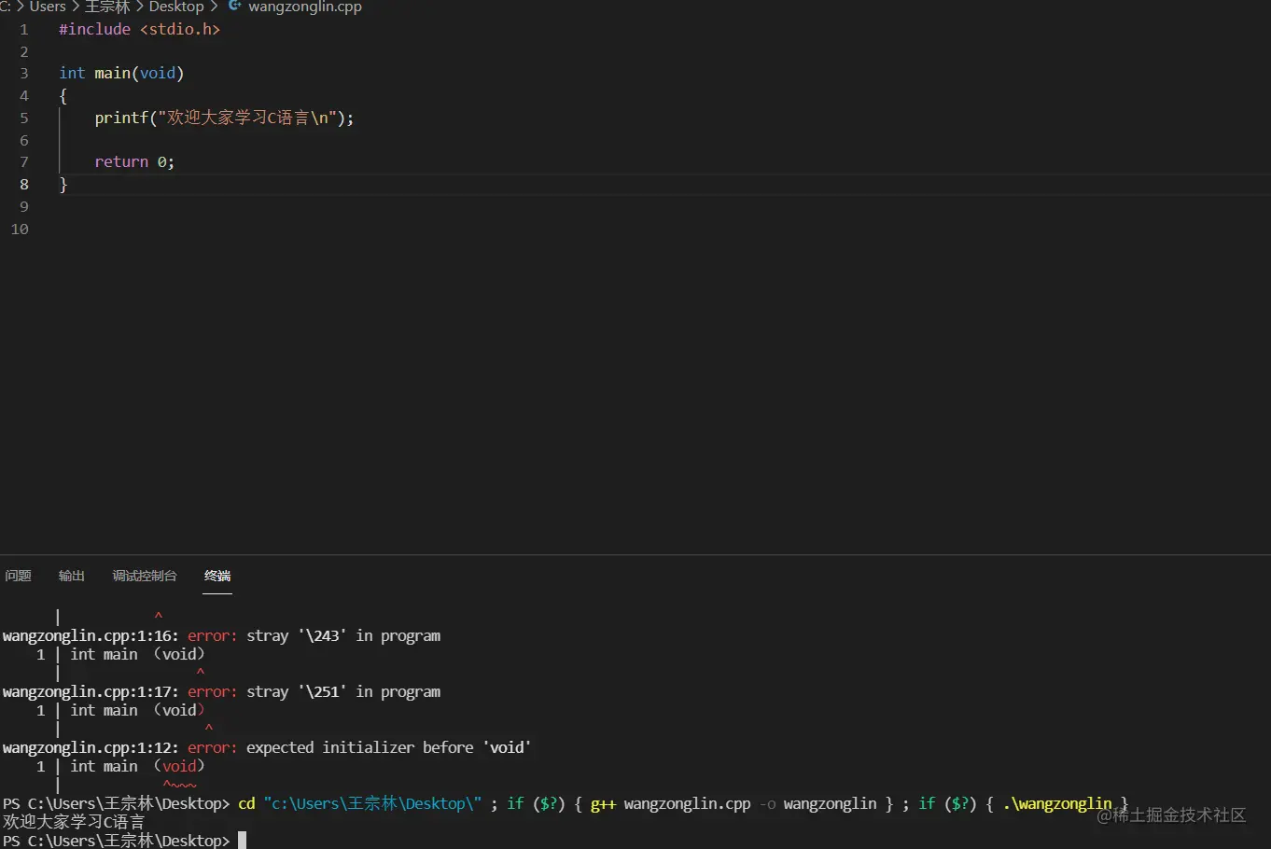Click the C++ file icon in the breadcrumb

point(234,7)
